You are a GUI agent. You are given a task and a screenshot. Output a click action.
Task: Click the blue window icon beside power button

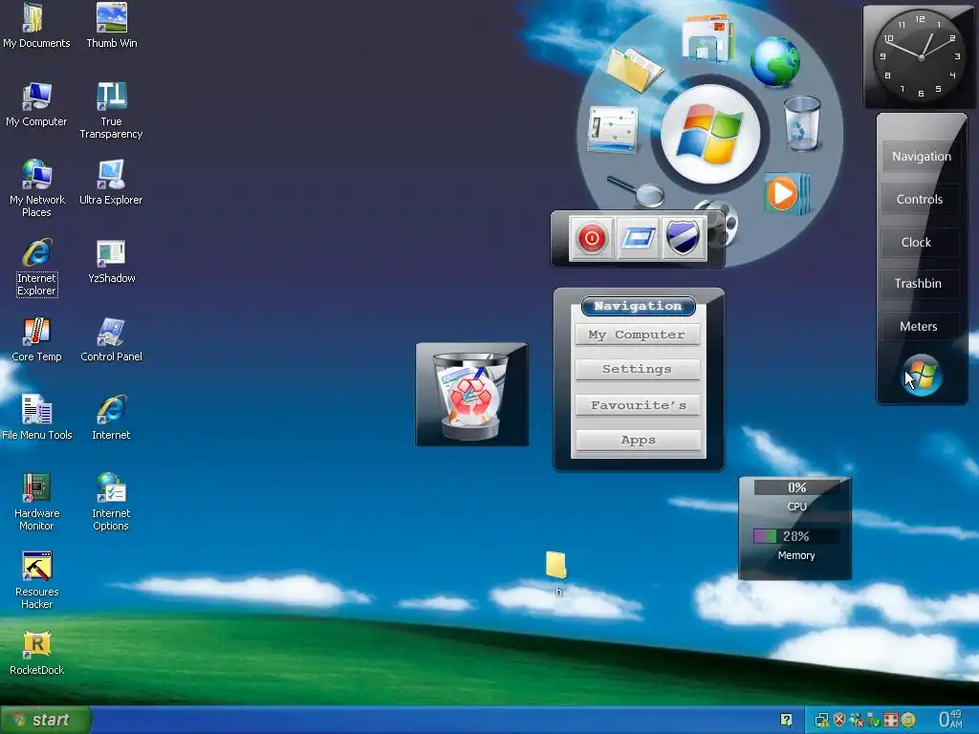638,238
